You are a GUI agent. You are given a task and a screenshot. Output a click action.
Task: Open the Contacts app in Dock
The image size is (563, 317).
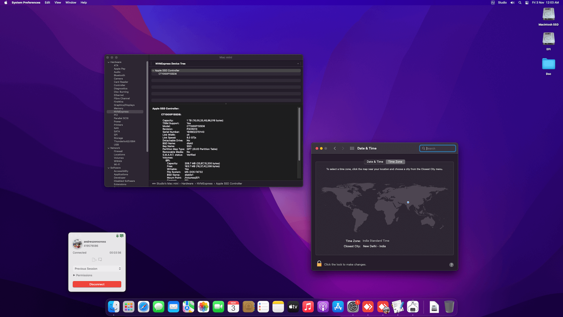(248, 307)
